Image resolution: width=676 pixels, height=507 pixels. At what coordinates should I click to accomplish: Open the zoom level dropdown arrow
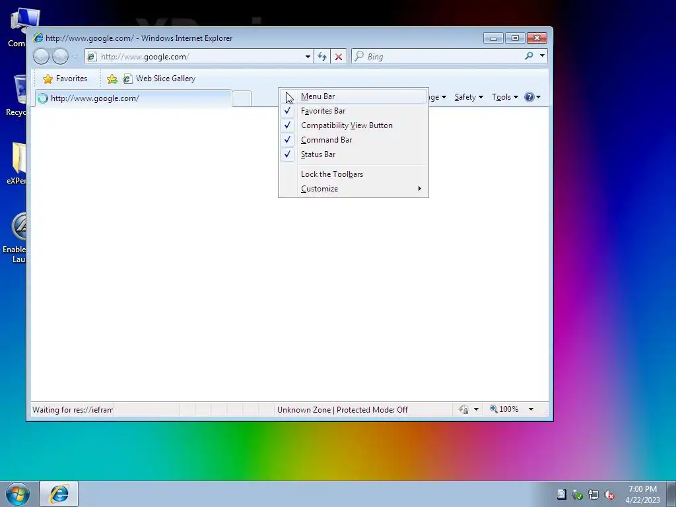coord(531,409)
